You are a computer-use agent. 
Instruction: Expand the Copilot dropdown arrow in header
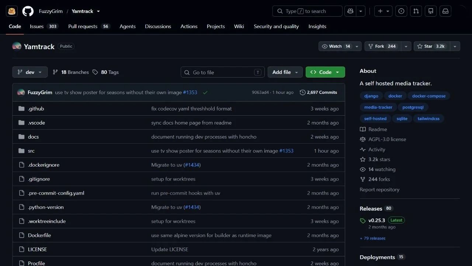click(361, 11)
